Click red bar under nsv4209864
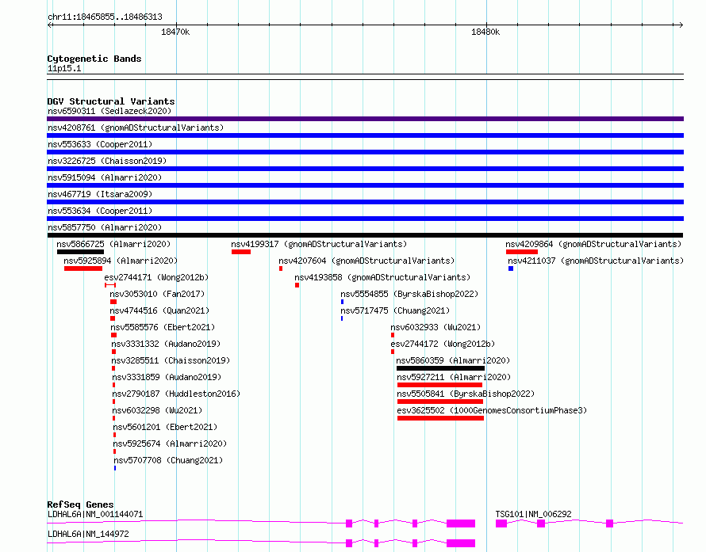 522,252
